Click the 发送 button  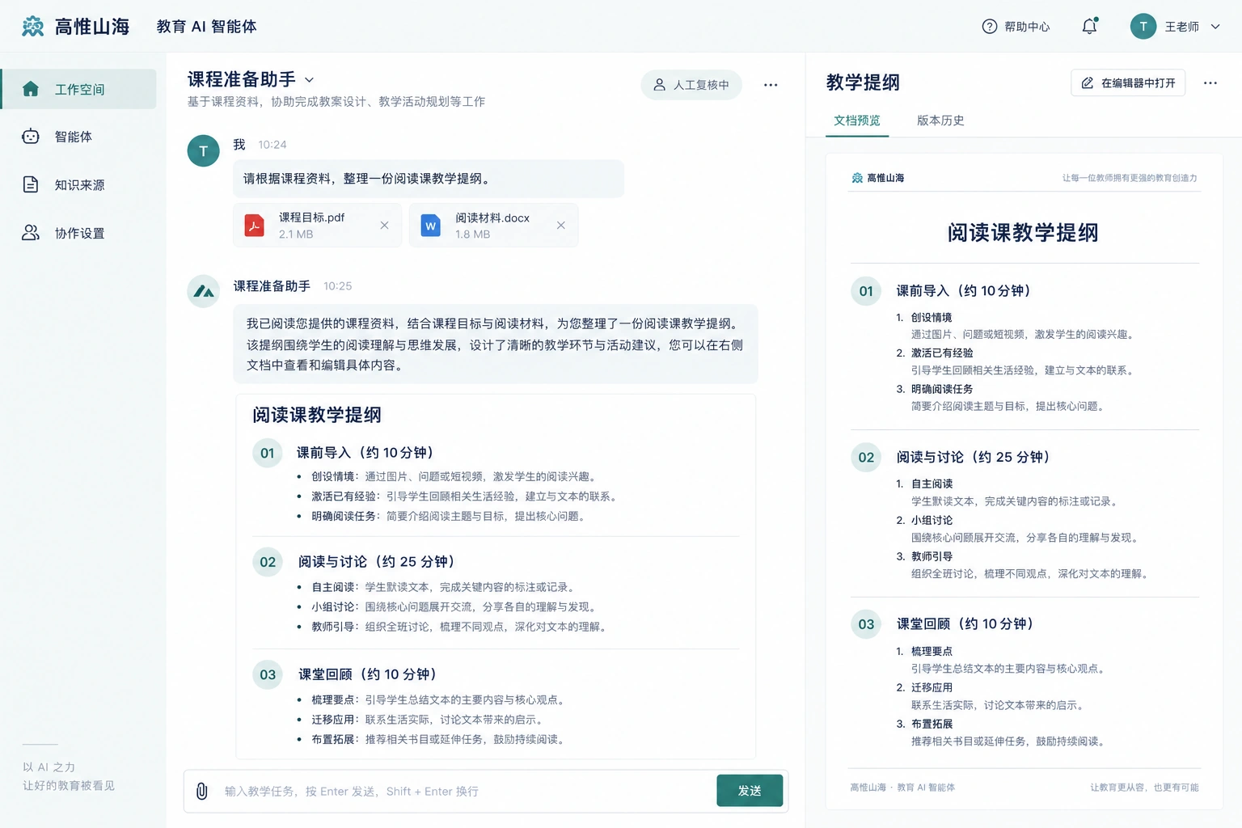tap(750, 791)
